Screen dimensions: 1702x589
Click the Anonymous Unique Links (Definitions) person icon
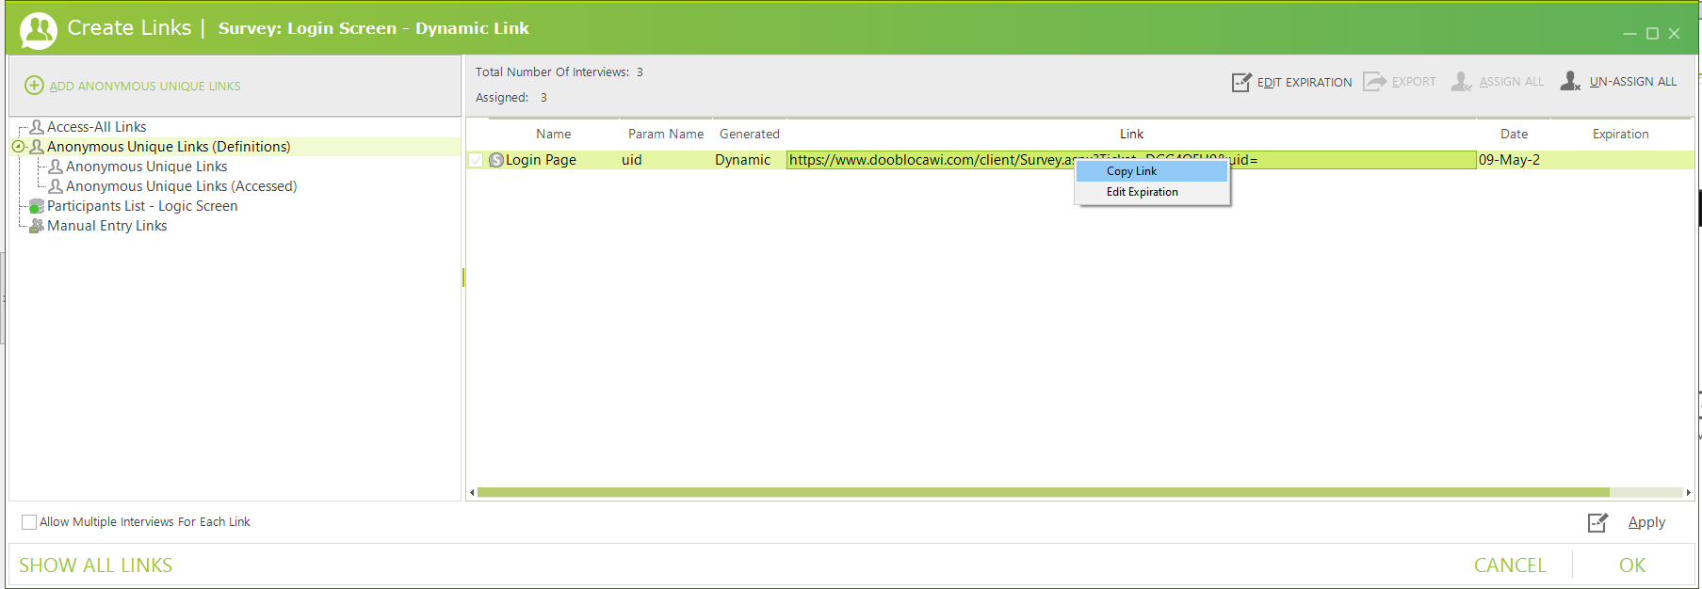[37, 147]
